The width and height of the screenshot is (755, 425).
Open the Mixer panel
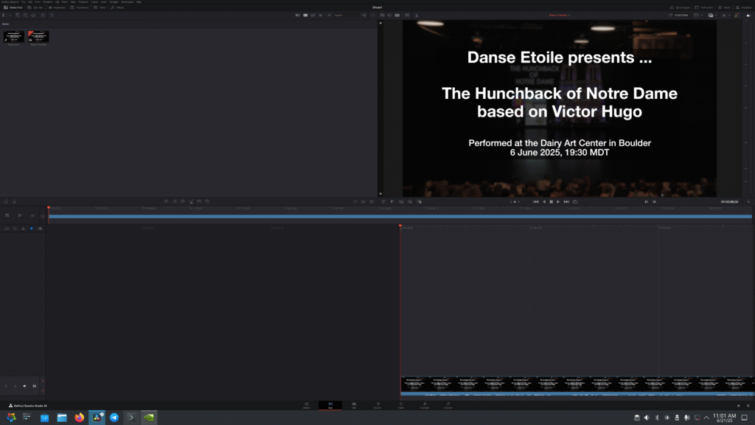724,7
